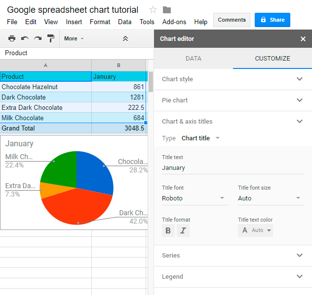312x295 pixels.
Task: Close the Chart editor panel
Action: [x=303, y=39]
